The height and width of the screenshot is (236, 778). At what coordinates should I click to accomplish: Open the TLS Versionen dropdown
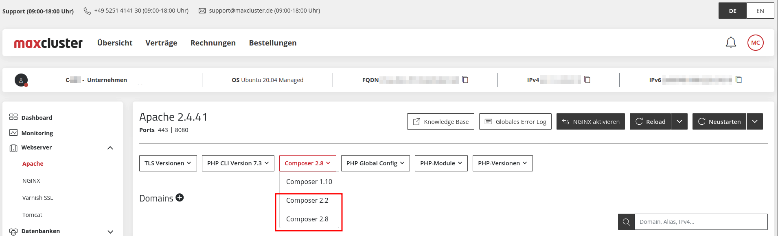[168, 163]
